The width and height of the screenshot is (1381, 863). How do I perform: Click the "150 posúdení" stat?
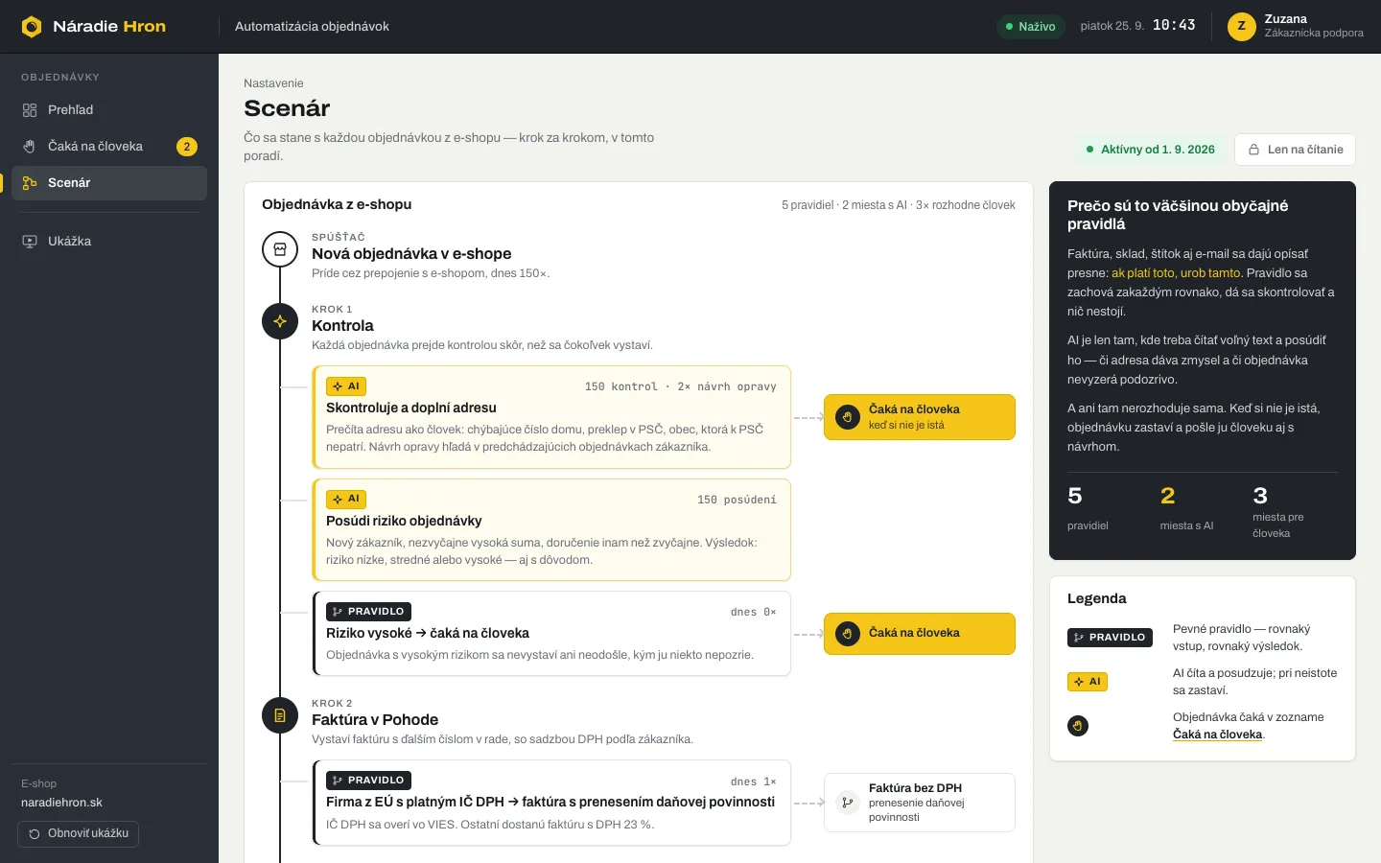pyautogui.click(x=737, y=500)
